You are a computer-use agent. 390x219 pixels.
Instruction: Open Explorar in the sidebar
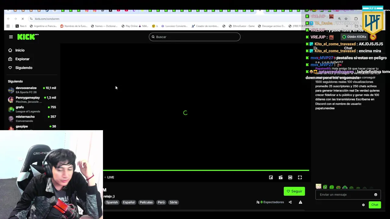19,59
